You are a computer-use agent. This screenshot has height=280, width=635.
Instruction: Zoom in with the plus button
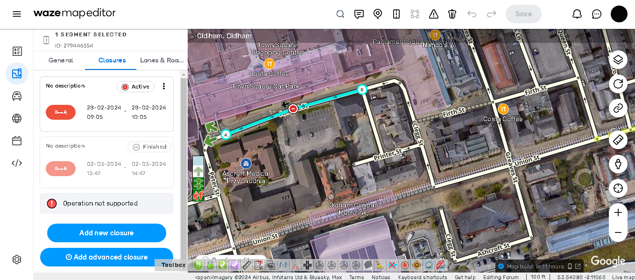click(x=618, y=212)
